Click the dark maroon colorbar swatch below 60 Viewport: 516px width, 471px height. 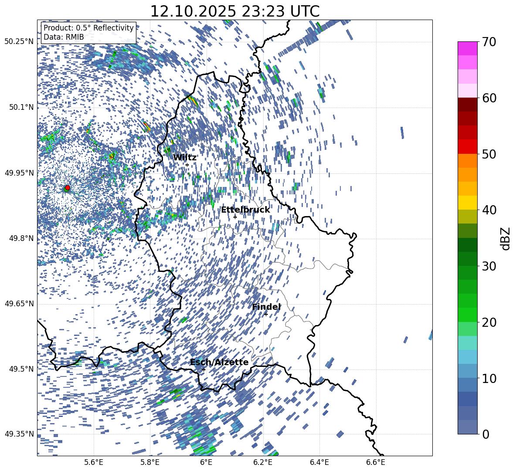468,105
